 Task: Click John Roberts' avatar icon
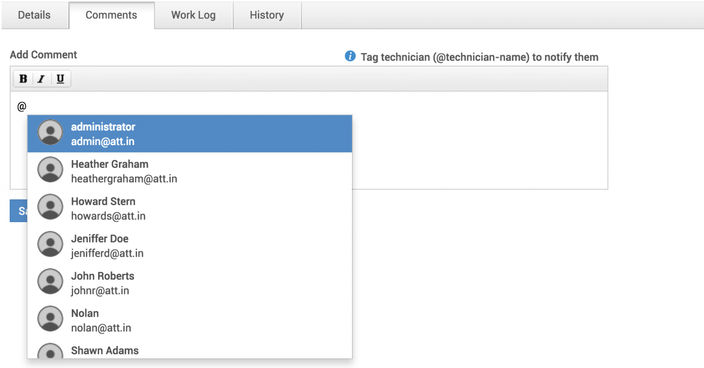(x=50, y=282)
